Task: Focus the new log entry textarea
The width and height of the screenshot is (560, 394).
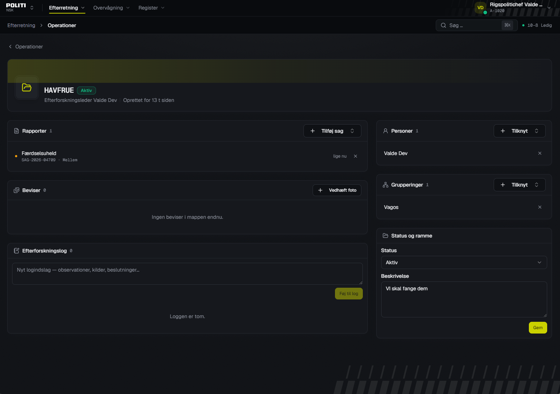Action: [187, 274]
